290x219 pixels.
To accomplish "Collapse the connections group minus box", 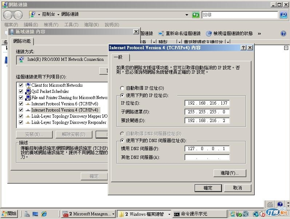I will pos(286,48).
